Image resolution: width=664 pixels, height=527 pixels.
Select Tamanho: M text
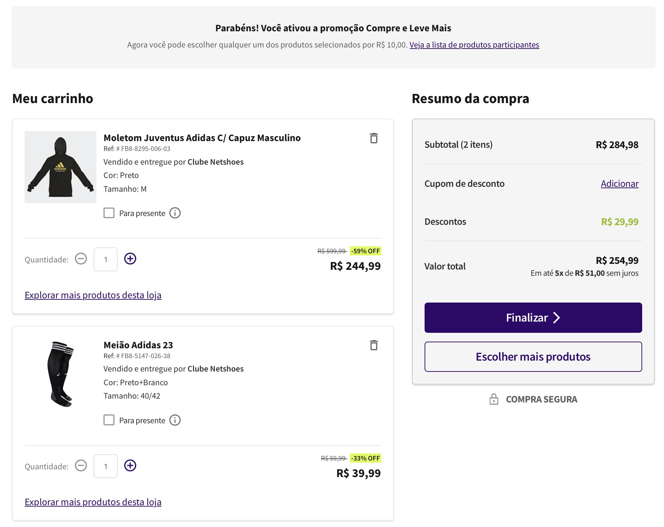[125, 189]
